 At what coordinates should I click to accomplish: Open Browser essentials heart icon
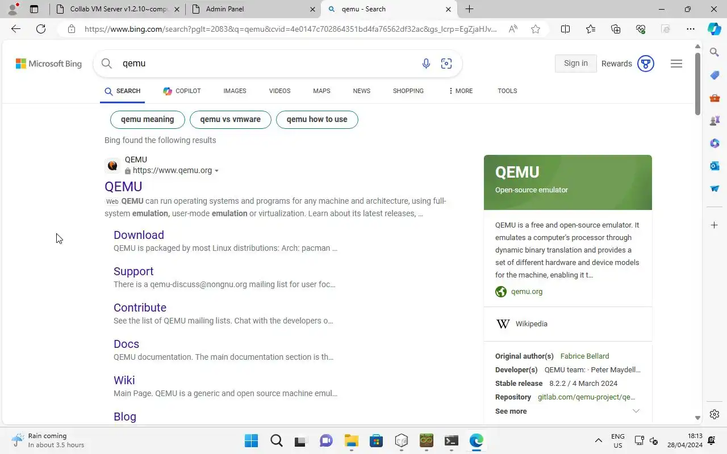tap(641, 29)
